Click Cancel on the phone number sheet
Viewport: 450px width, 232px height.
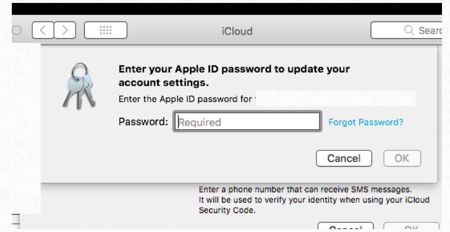pyautogui.click(x=345, y=227)
